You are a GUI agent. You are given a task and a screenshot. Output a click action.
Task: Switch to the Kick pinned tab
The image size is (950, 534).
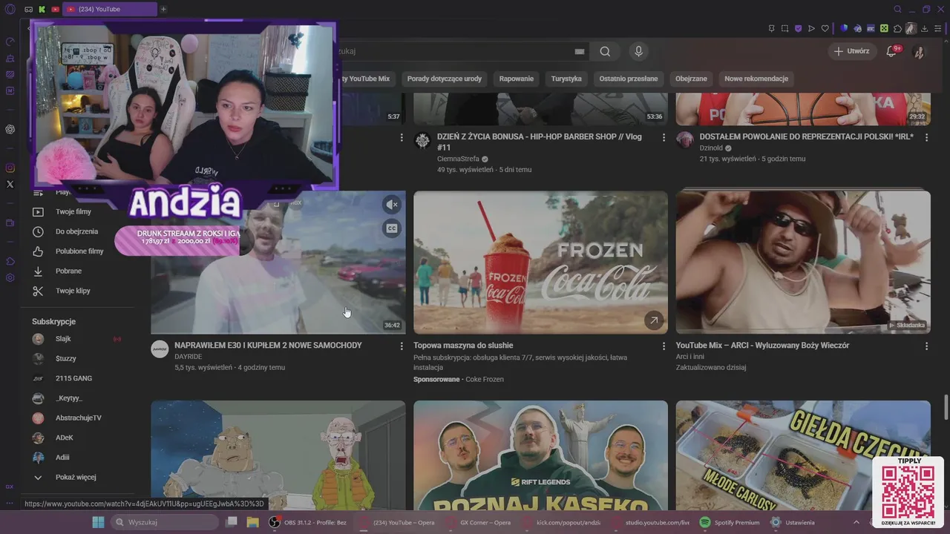(x=42, y=9)
